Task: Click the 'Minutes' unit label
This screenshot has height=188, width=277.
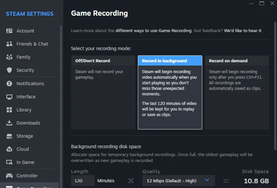Action: pyautogui.click(x=106, y=181)
